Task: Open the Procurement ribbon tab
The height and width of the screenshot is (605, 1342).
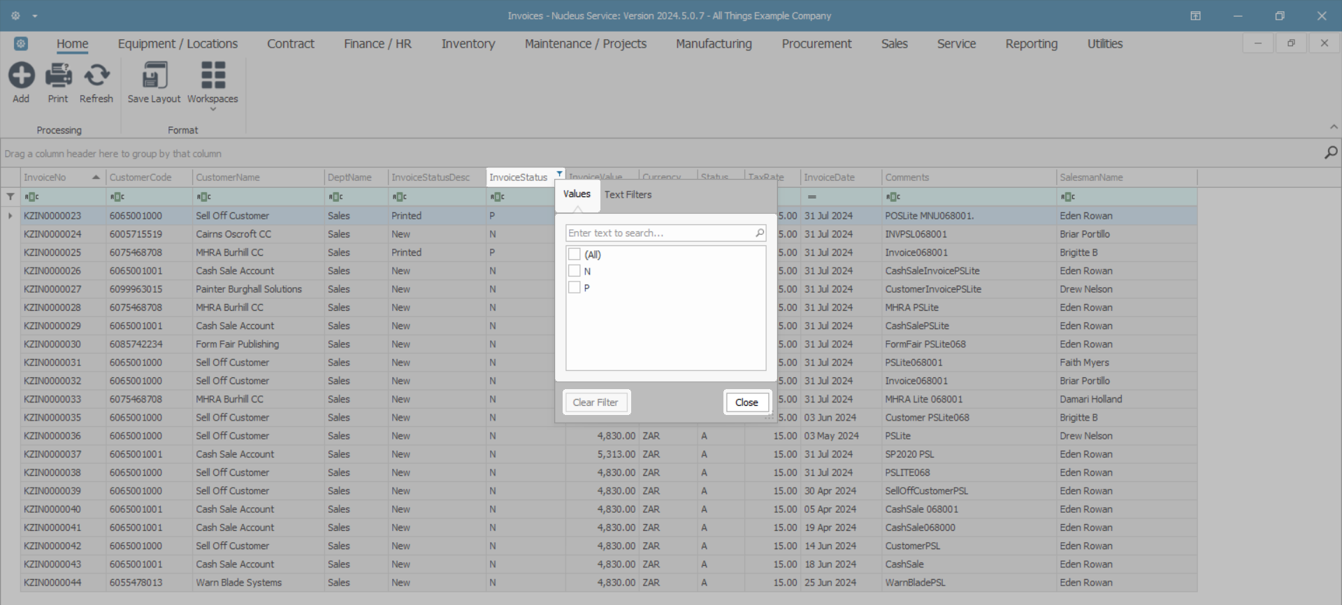Action: 816,43
